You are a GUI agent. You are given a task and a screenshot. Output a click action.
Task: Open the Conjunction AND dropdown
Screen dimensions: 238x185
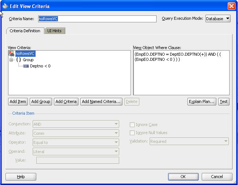(76, 124)
